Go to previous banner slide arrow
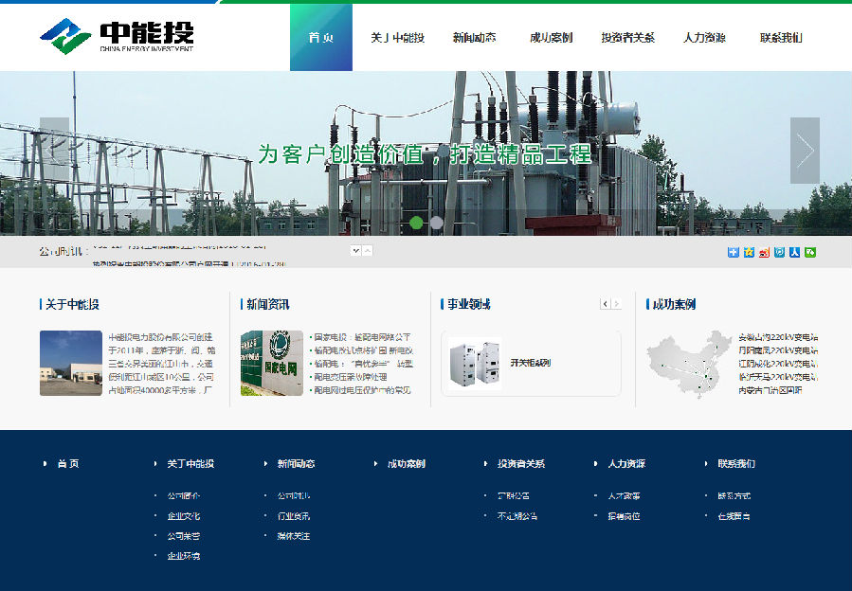This screenshot has height=591, width=852. (x=54, y=151)
